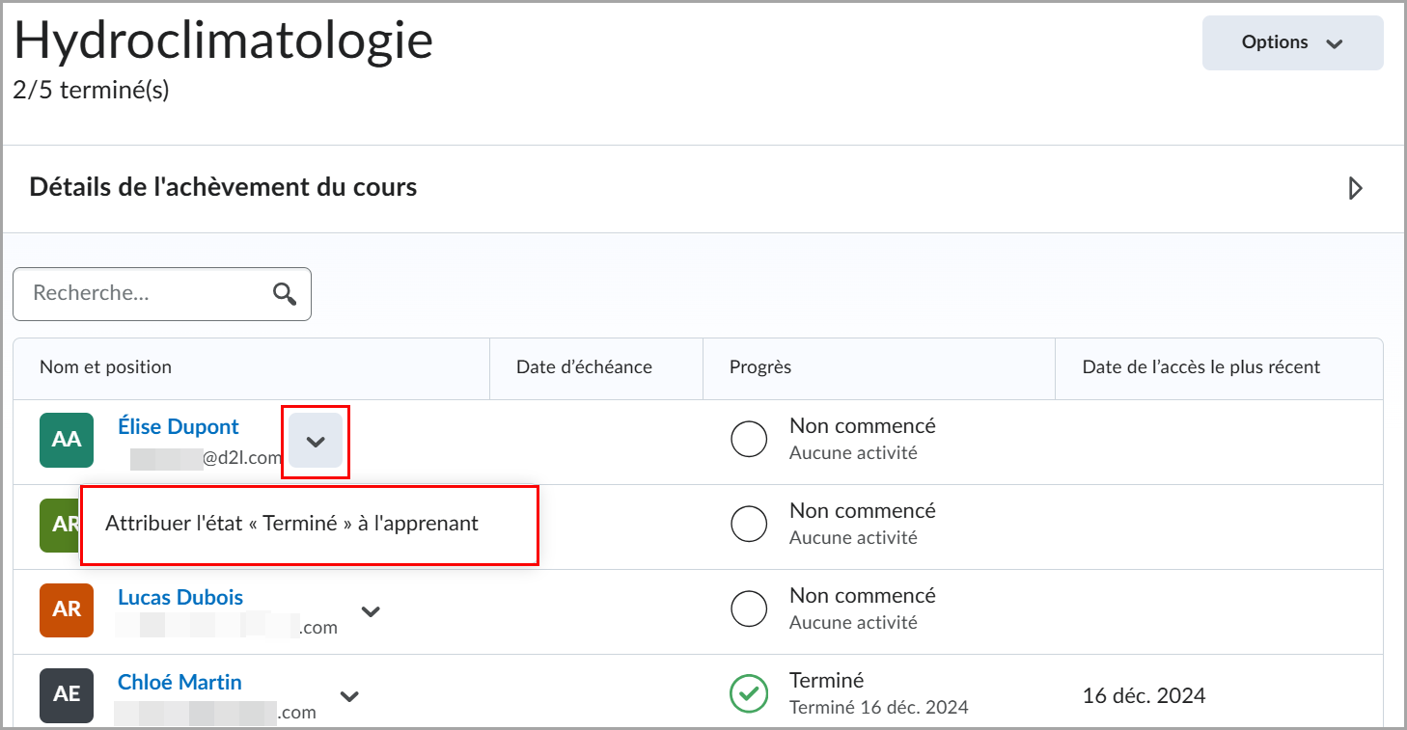This screenshot has width=1407, height=730.
Task: Click the empty progress indicator in the second row
Action: coord(749,524)
